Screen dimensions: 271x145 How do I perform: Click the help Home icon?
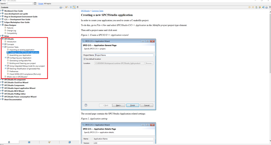pyautogui.click(x=256, y=7)
